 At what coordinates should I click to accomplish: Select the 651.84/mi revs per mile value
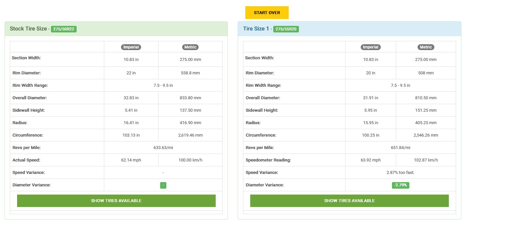pyautogui.click(x=400, y=148)
